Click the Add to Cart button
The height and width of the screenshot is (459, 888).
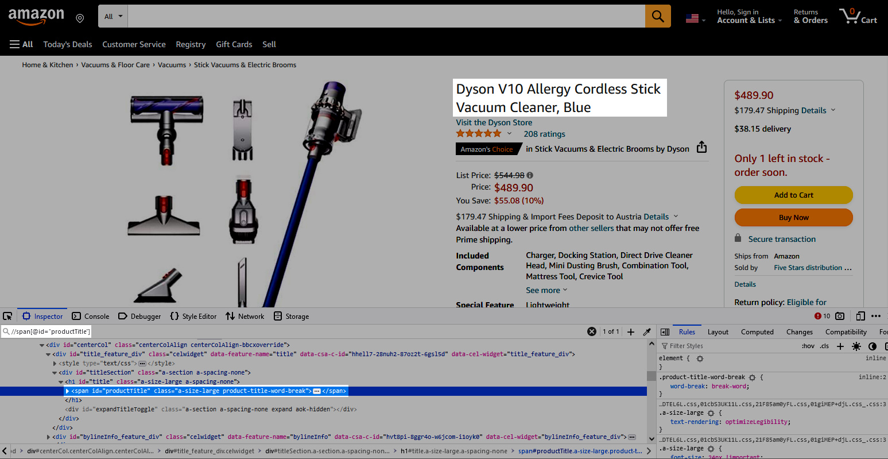(x=793, y=195)
